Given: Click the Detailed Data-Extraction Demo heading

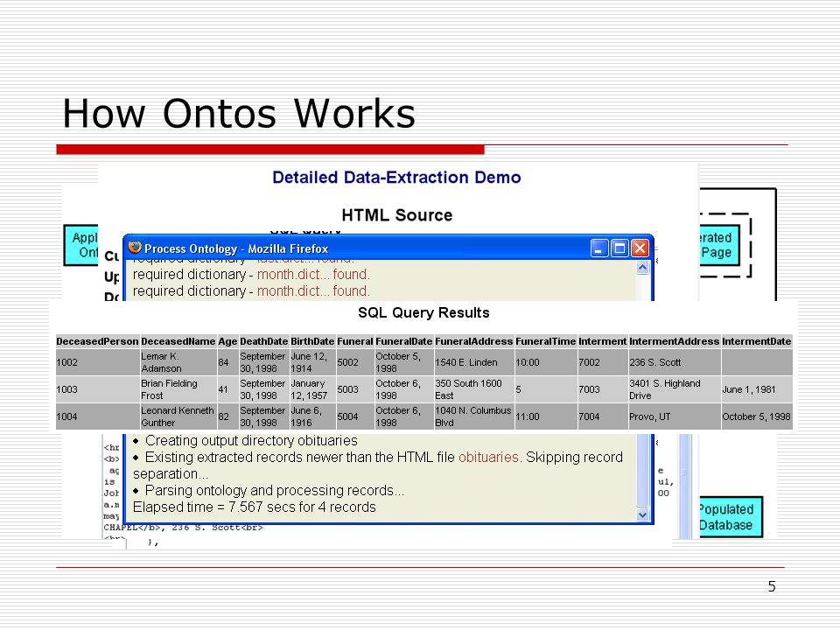Looking at the screenshot, I should coord(396,178).
